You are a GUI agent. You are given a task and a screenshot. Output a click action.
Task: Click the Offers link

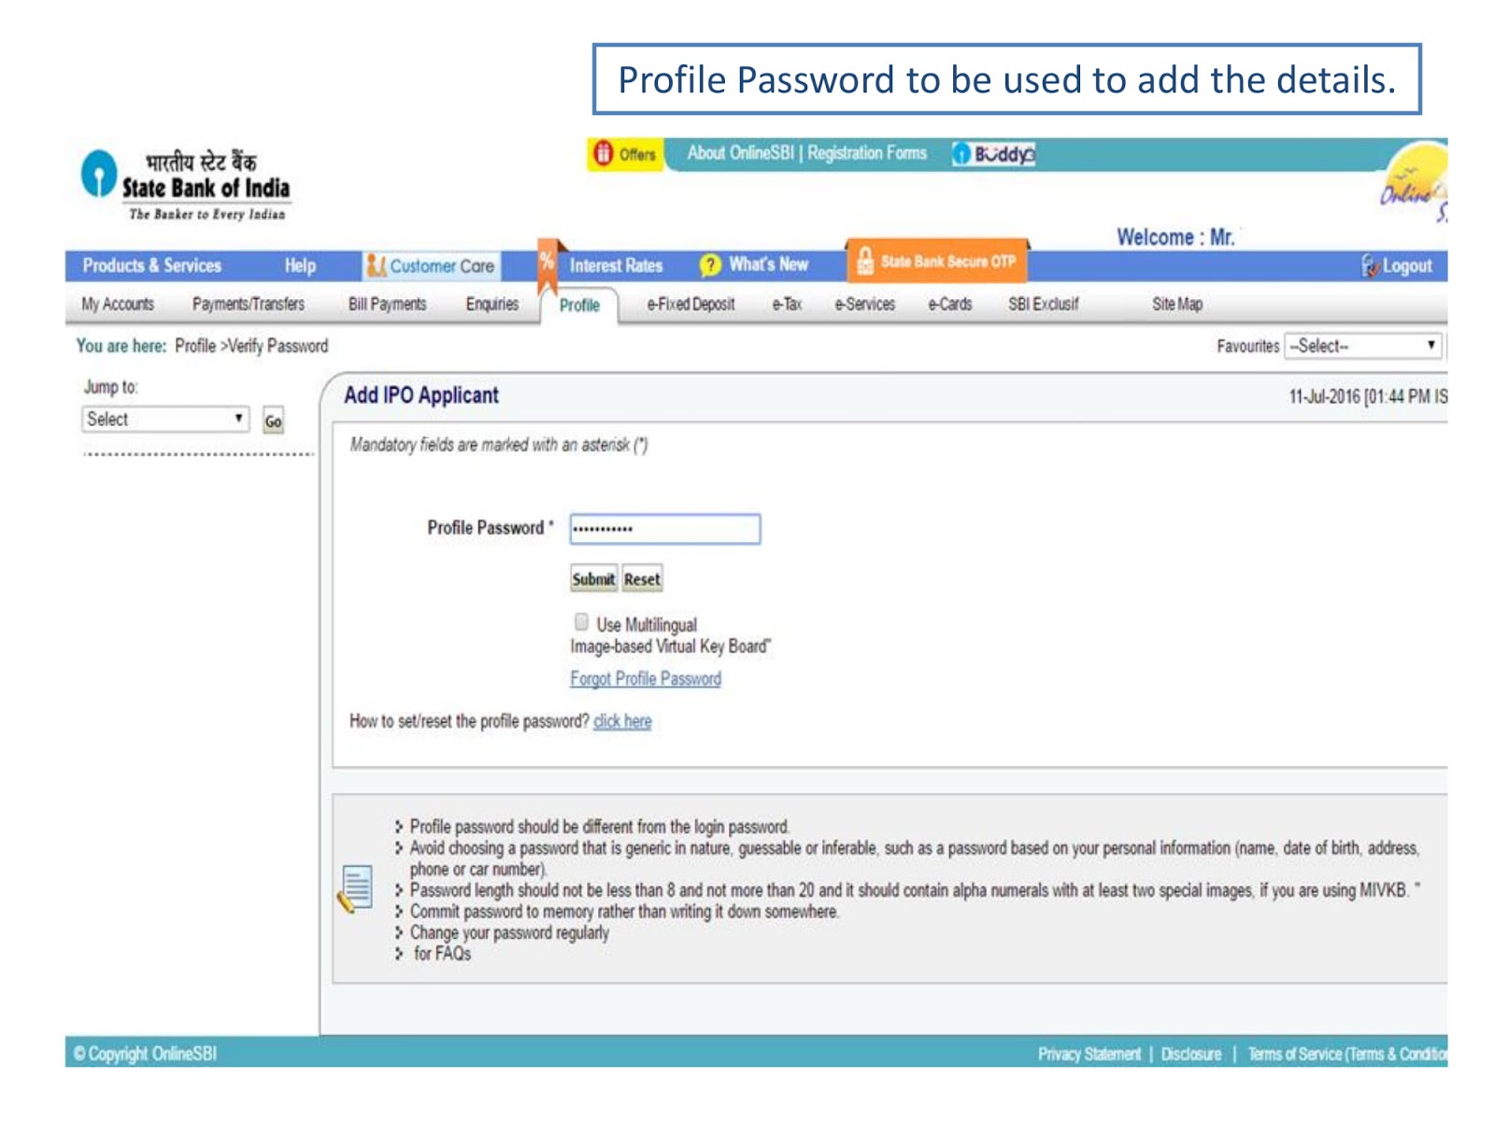(x=637, y=155)
